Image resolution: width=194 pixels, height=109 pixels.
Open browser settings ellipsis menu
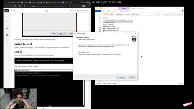coord(88,6)
